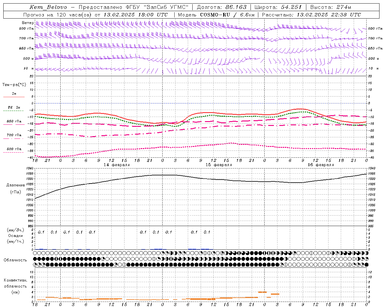384x307 pixels.
Task: Click the Модель COSMO-RU / 6.6км label
Action: pyautogui.click(x=216, y=15)
